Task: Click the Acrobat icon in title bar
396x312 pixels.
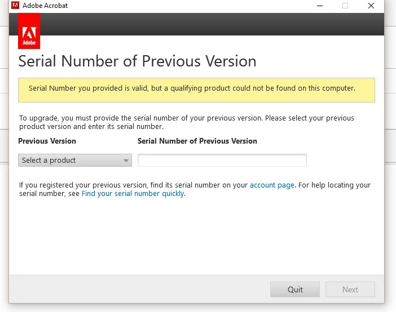Action: click(15, 5)
